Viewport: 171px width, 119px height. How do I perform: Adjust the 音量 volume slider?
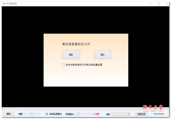pos(32,114)
